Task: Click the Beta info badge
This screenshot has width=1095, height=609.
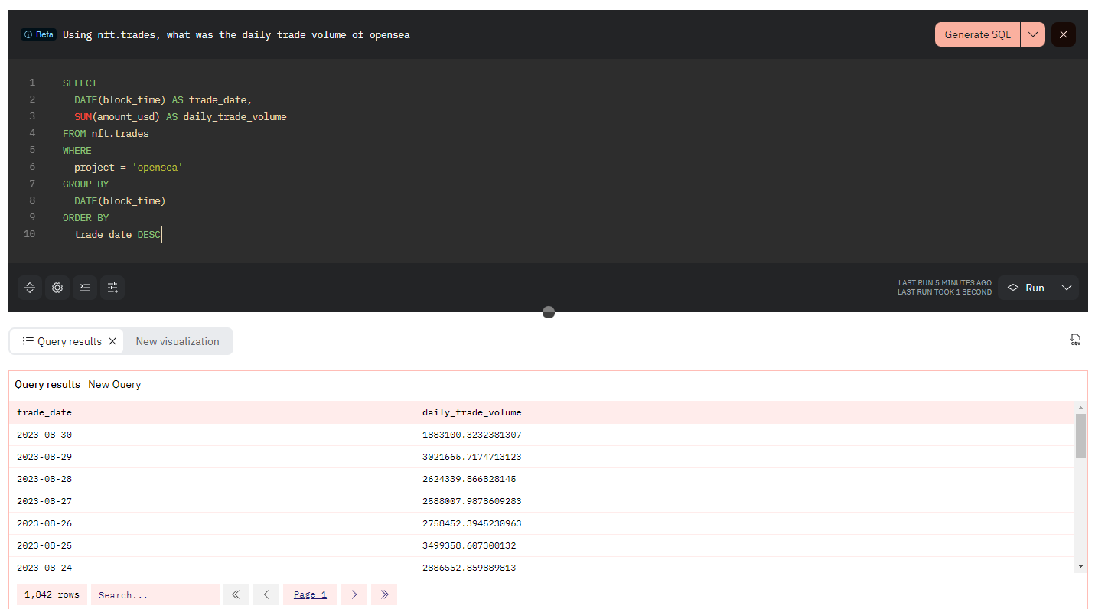Action: coord(38,34)
